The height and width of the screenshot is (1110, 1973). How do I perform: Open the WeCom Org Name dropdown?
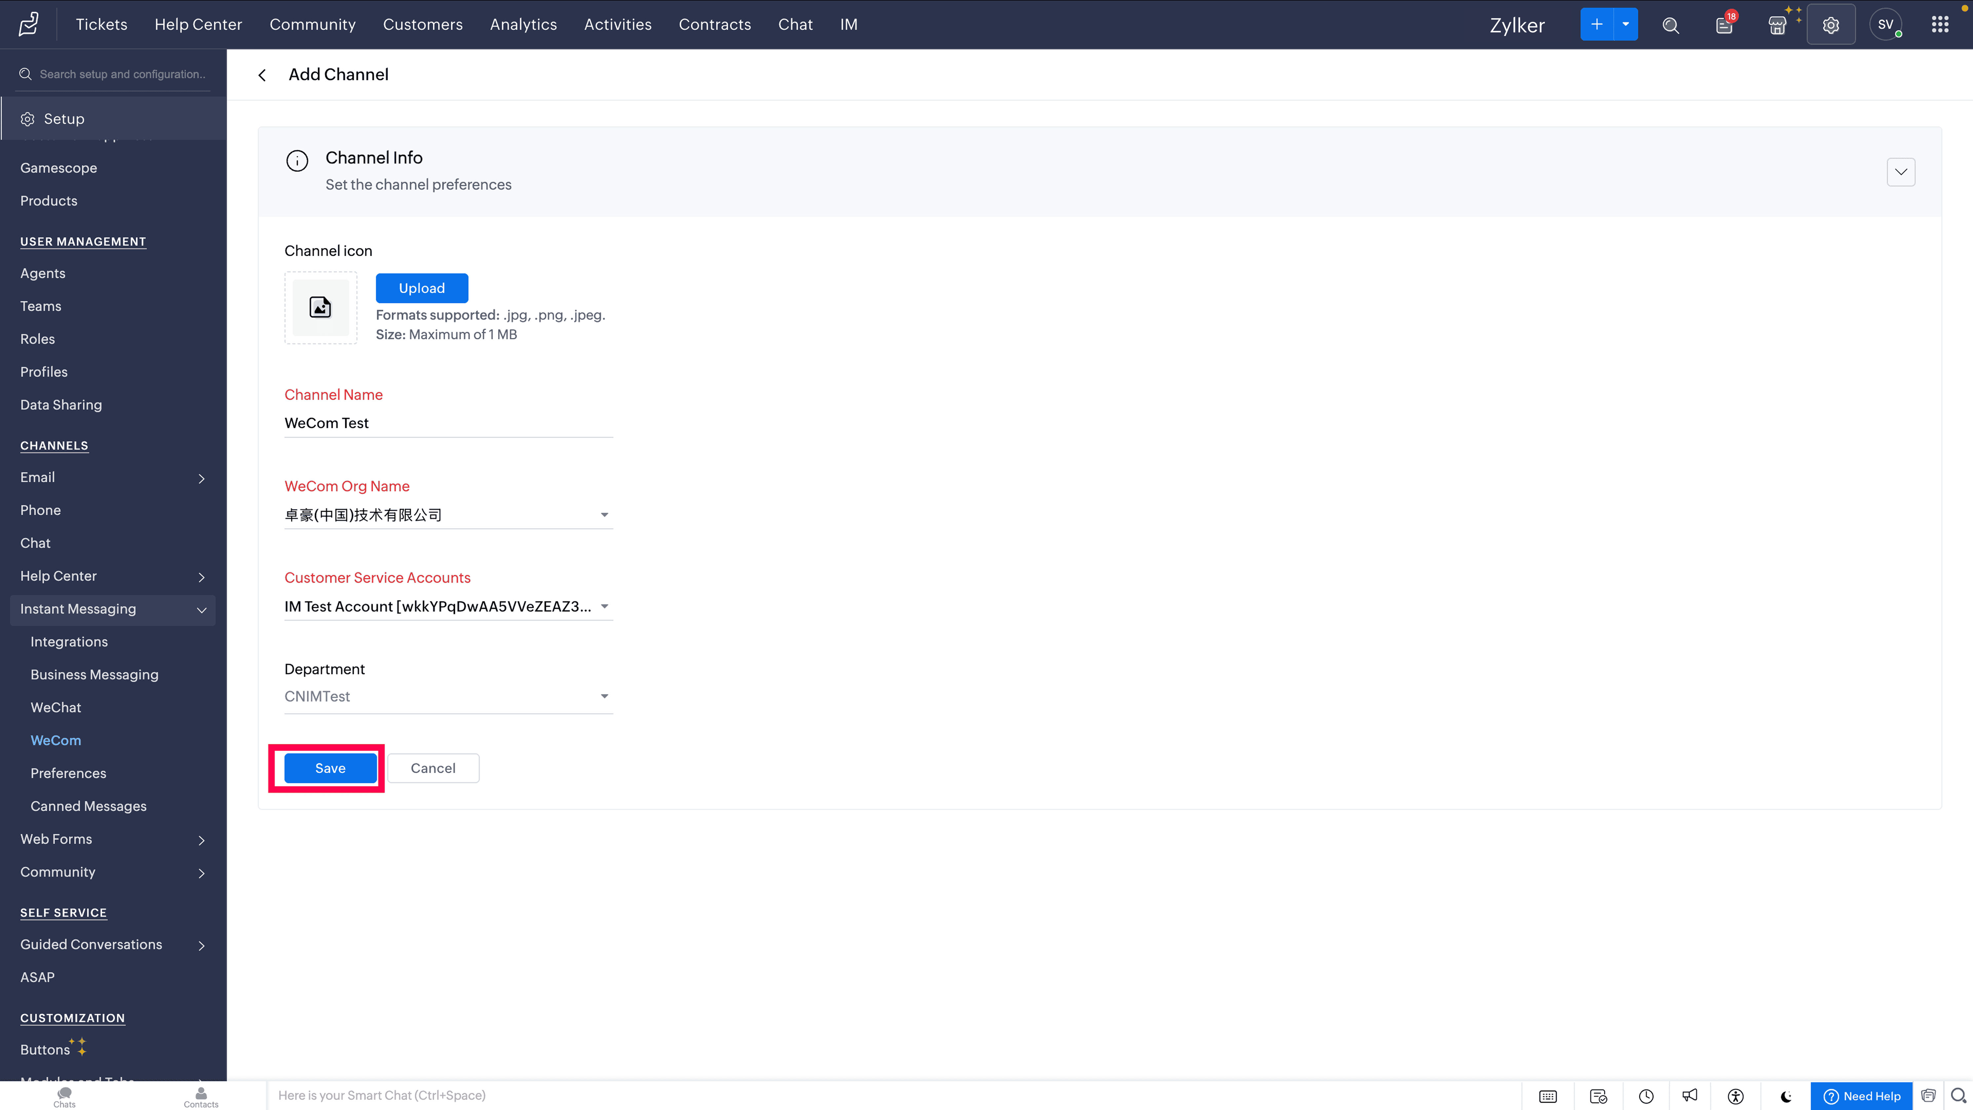[x=448, y=515]
